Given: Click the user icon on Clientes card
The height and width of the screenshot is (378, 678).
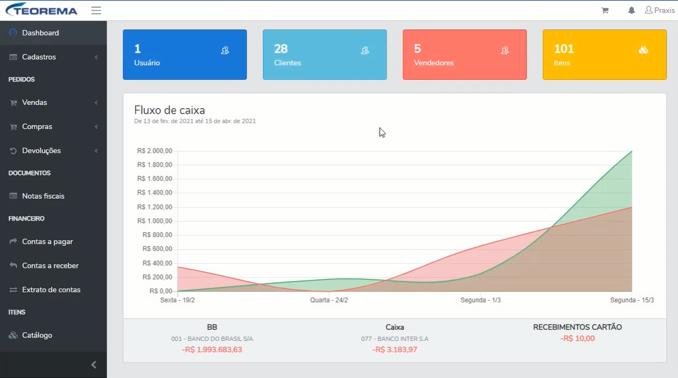Looking at the screenshot, I should (365, 50).
